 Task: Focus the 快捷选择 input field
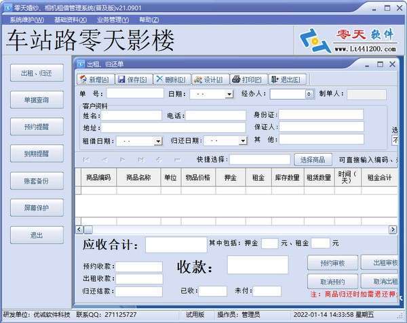point(260,160)
